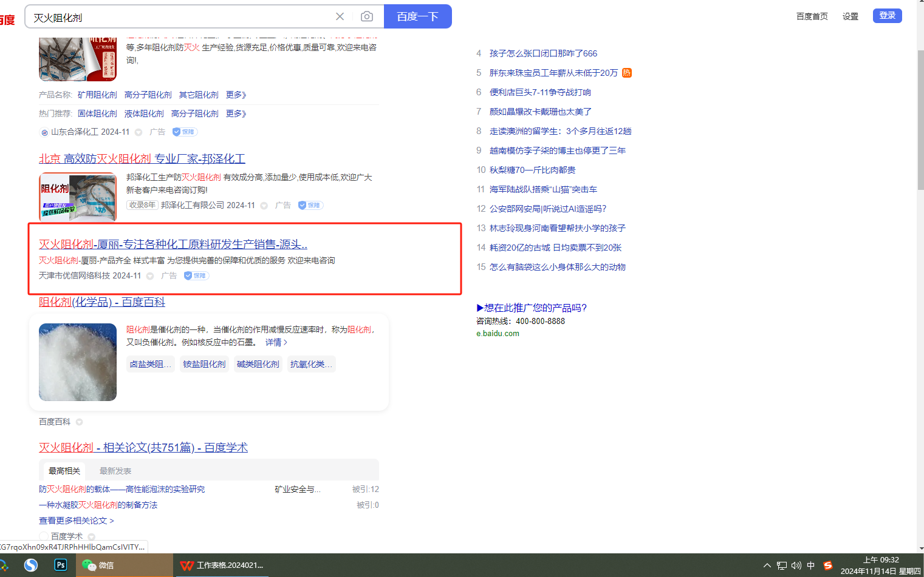The width and height of the screenshot is (924, 577).
Task: Open hot search 耗资20亿的古城 日均卖票不到20张
Action: [555, 248]
